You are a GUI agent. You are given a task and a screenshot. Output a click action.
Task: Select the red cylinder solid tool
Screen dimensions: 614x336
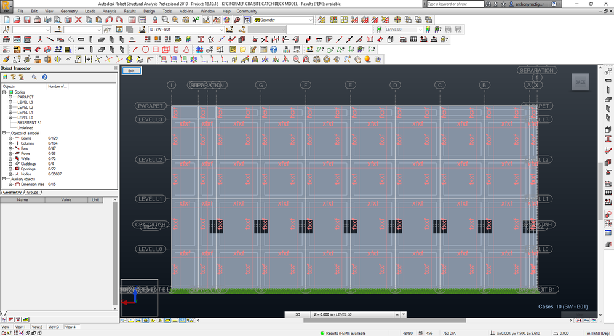point(176,49)
